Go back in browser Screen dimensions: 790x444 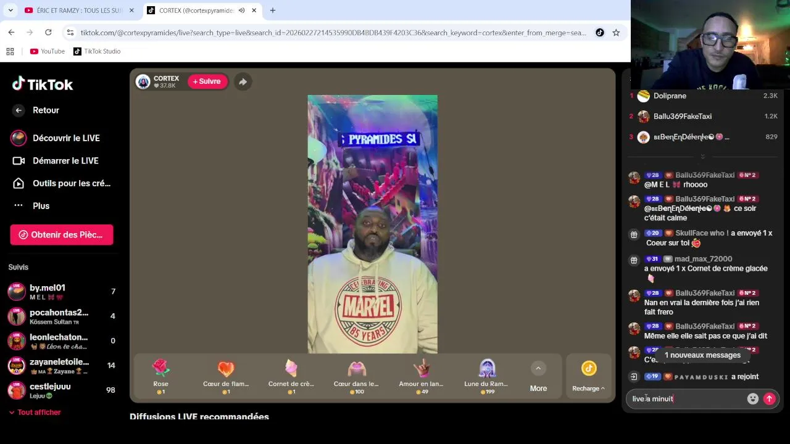(11, 33)
